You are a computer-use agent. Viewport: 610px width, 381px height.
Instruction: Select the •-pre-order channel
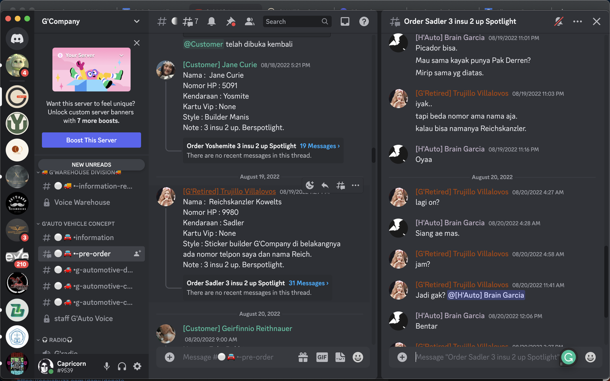click(91, 254)
